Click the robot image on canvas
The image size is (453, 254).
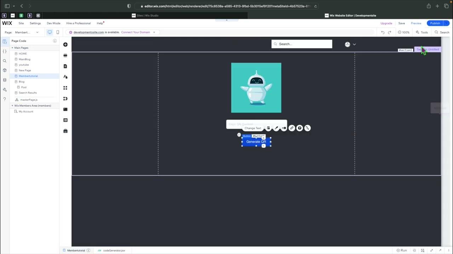click(256, 88)
